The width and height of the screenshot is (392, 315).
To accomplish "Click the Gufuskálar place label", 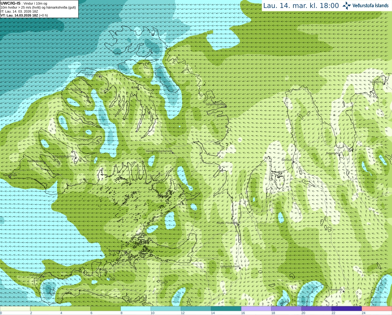I will 36,275.
